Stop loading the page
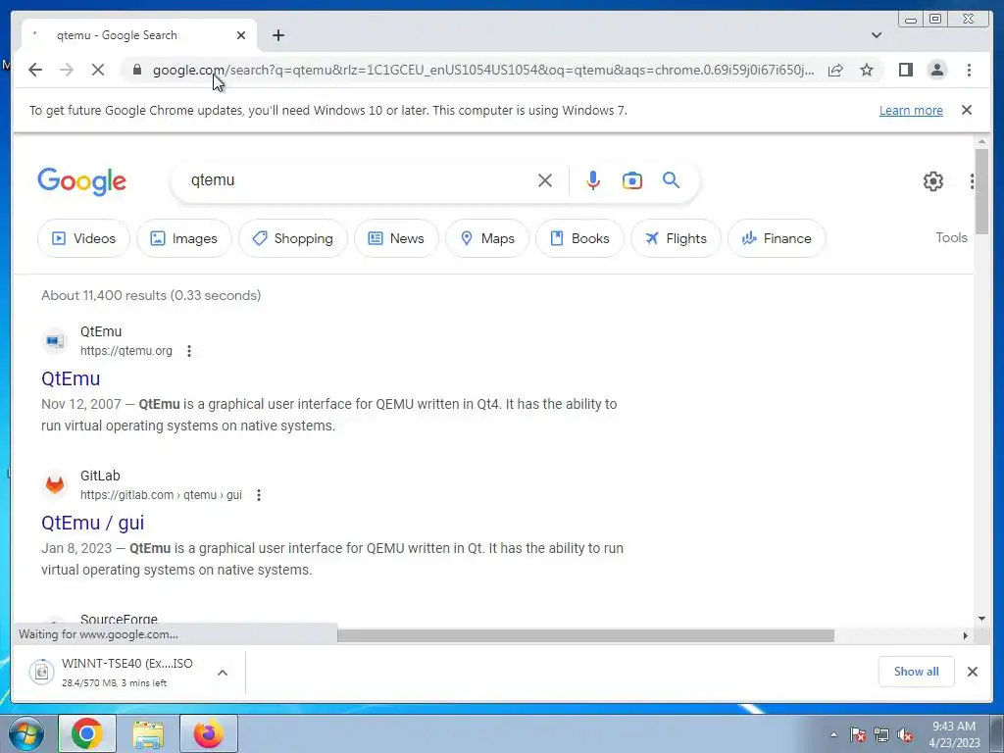The image size is (1004, 753). (98, 70)
